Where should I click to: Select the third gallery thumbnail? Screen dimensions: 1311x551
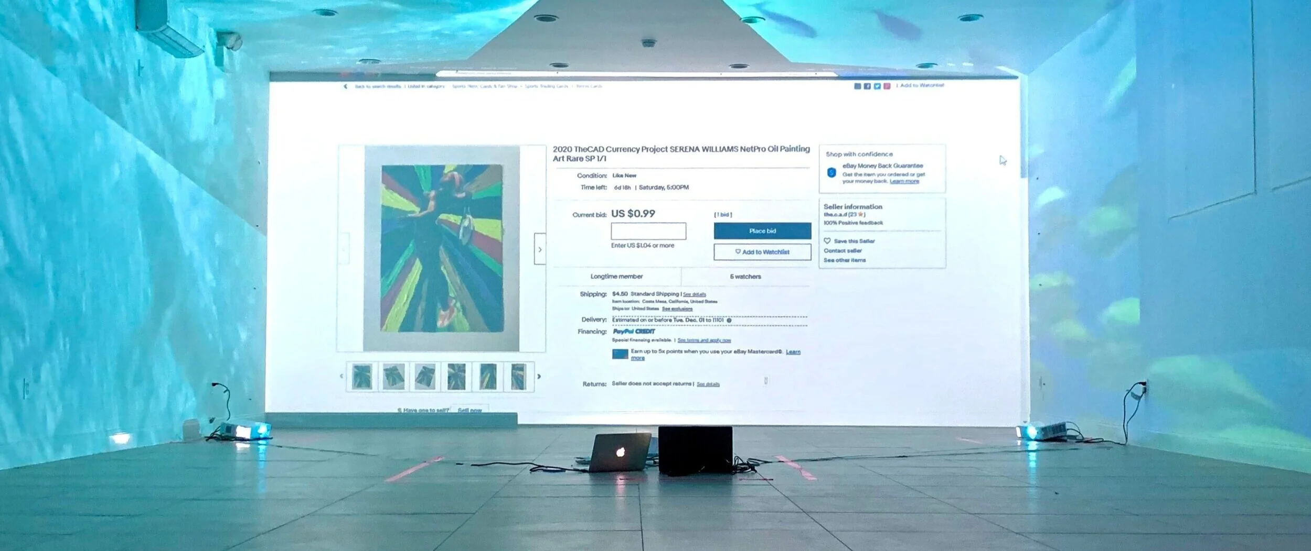[425, 377]
